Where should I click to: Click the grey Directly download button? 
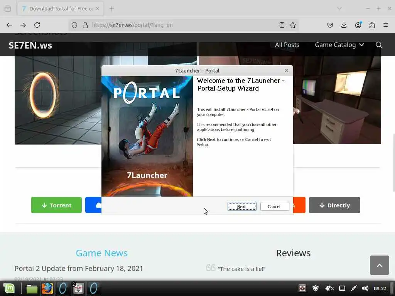pos(334,205)
